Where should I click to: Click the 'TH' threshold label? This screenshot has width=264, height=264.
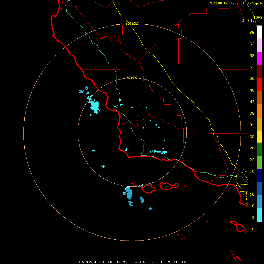click(252, 229)
